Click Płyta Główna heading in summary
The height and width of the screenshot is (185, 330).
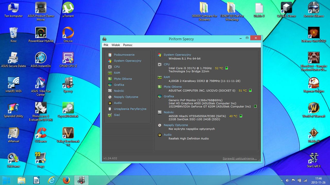coord(172,87)
